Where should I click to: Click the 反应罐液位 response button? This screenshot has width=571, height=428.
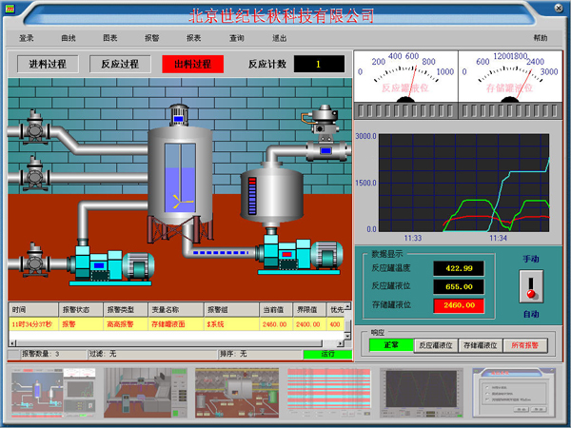point(436,345)
